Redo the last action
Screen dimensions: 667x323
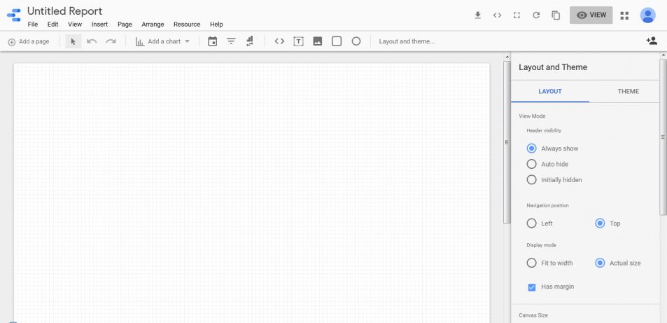point(111,41)
